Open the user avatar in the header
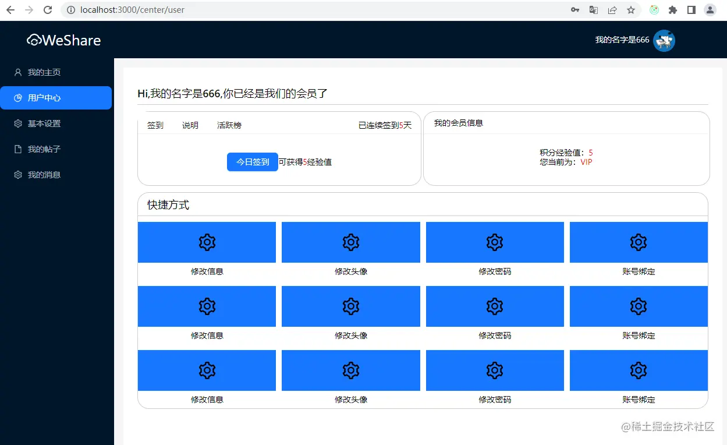Screen dimensions: 727x445 tap(664, 40)
